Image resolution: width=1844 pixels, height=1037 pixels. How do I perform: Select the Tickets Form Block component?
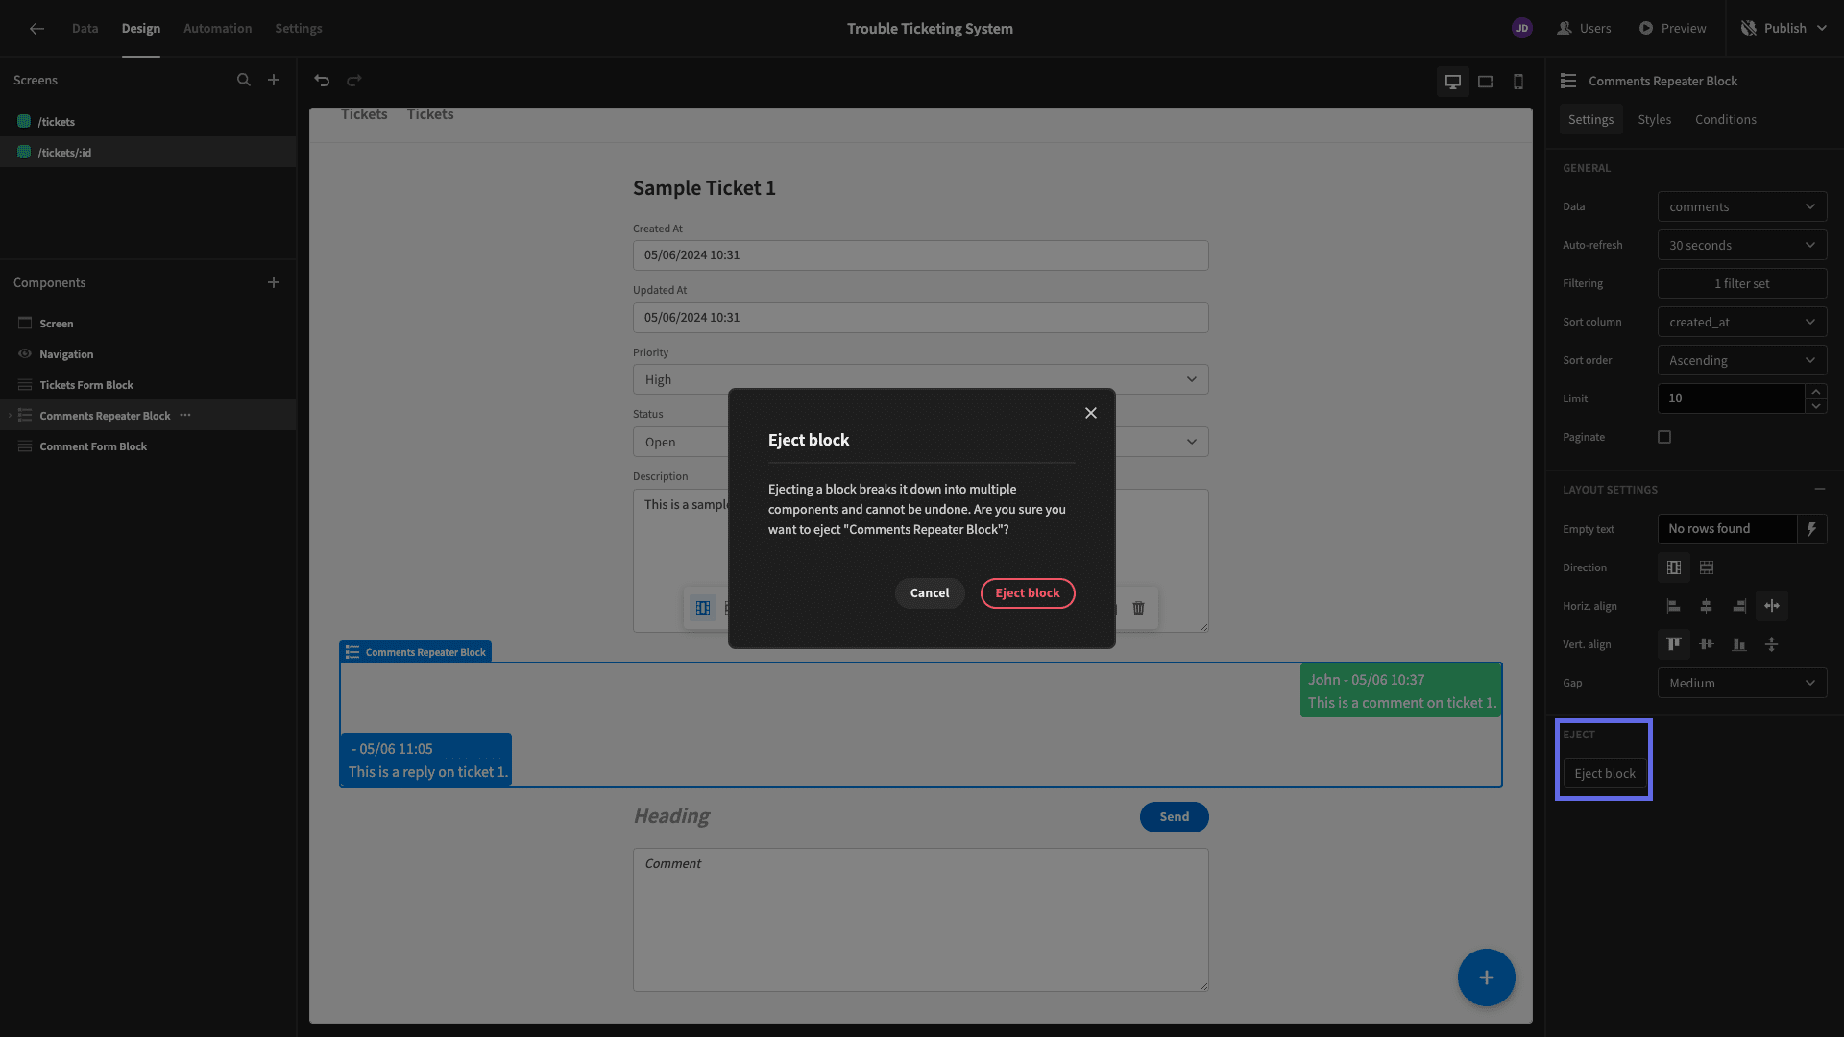[x=148, y=385]
